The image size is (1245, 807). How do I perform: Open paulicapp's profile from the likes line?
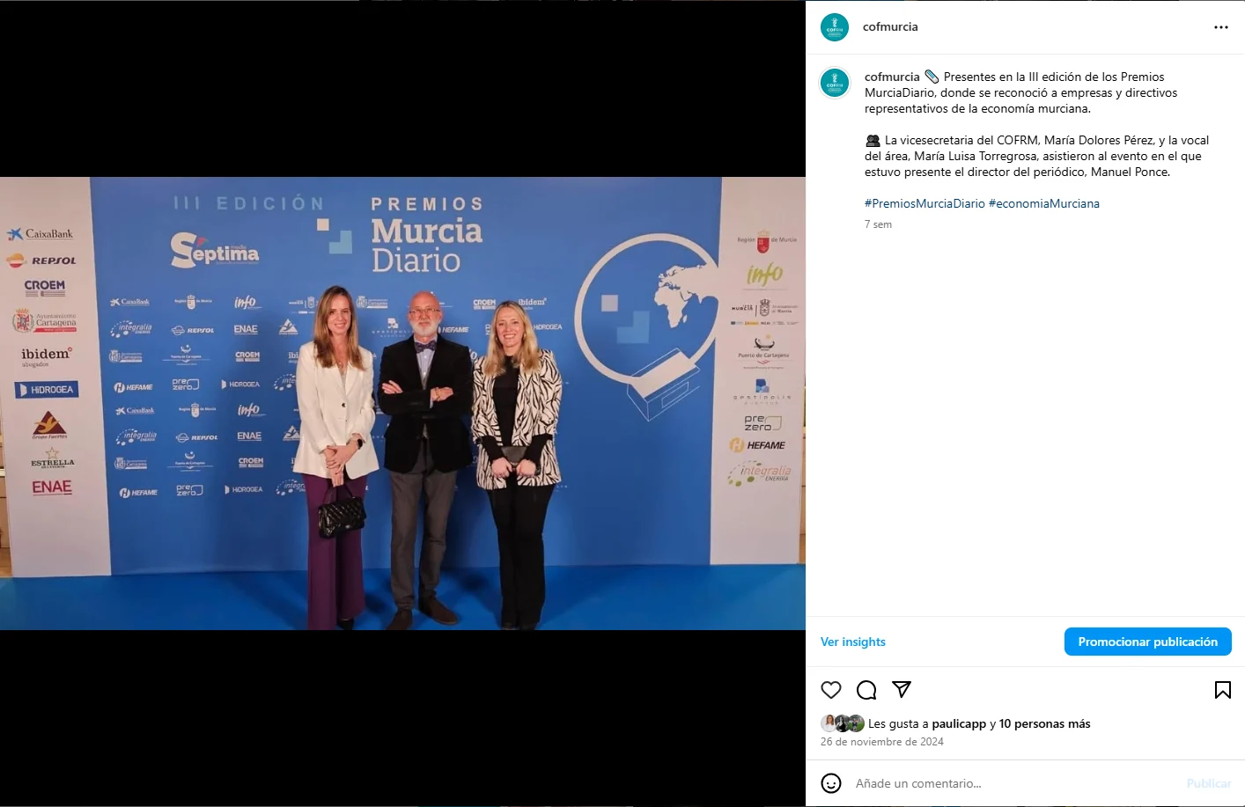(x=959, y=723)
